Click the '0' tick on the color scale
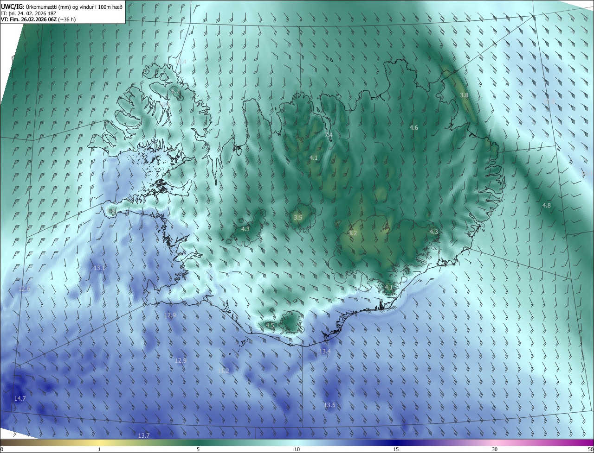Image resolution: width=594 pixels, height=453 pixels. pyautogui.click(x=2, y=449)
